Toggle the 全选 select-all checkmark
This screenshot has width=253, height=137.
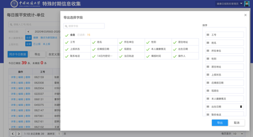(x=67, y=35)
